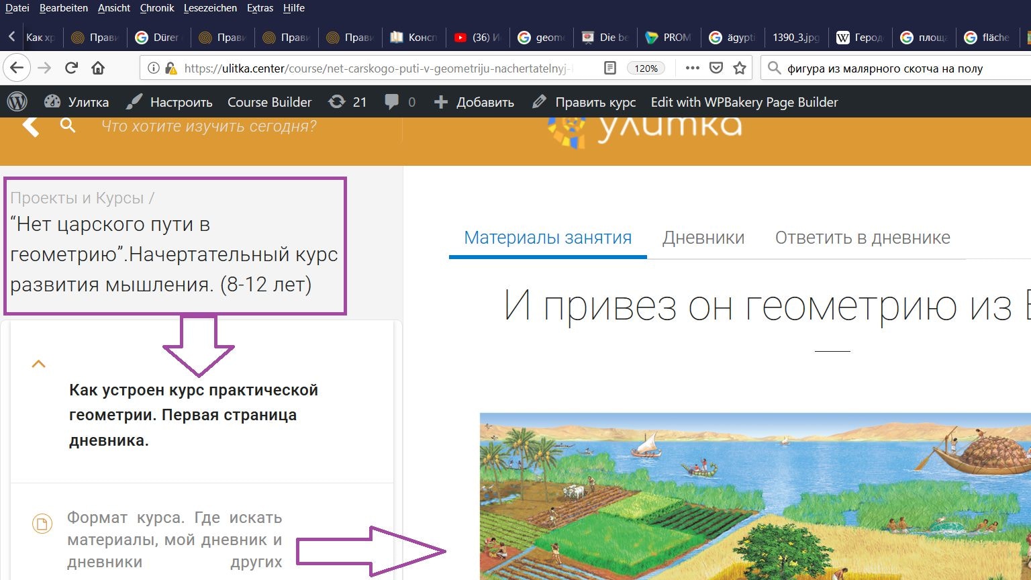The image size is (1031, 580).
Task: Switch to the Dürer browser tab
Action: click(158, 38)
